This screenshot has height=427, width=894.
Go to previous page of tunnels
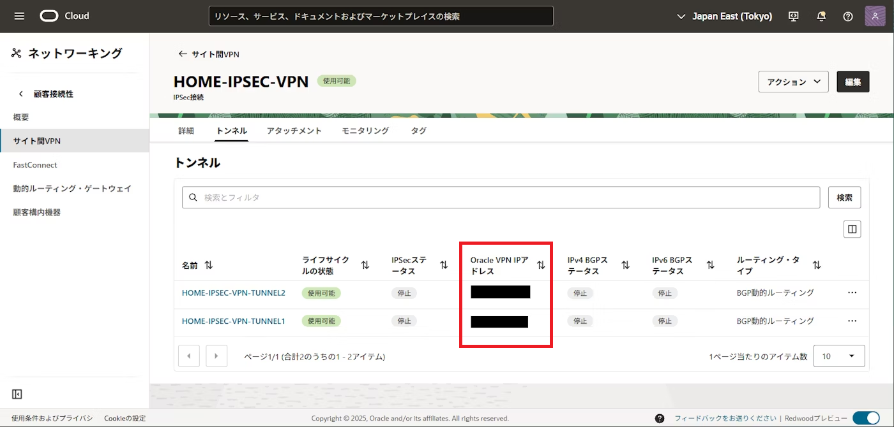(x=189, y=356)
